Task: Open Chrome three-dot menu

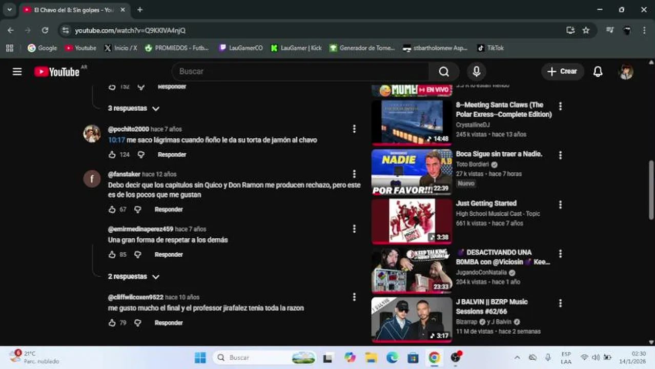Action: 644,30
